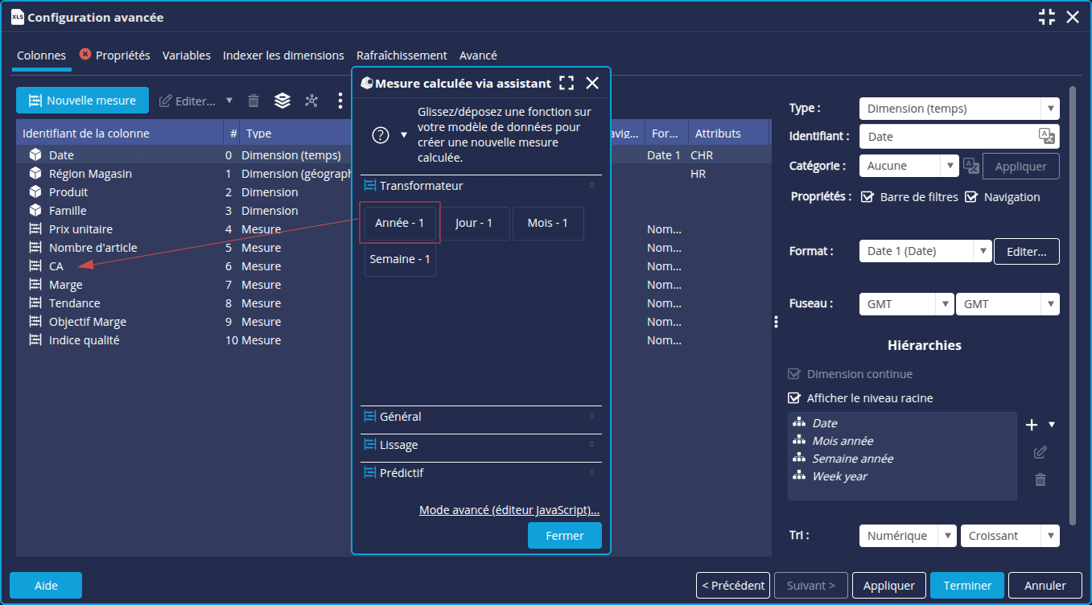1092x605 pixels.
Task: Toggle Afficher le niveau racine checkbox
Action: pos(794,398)
